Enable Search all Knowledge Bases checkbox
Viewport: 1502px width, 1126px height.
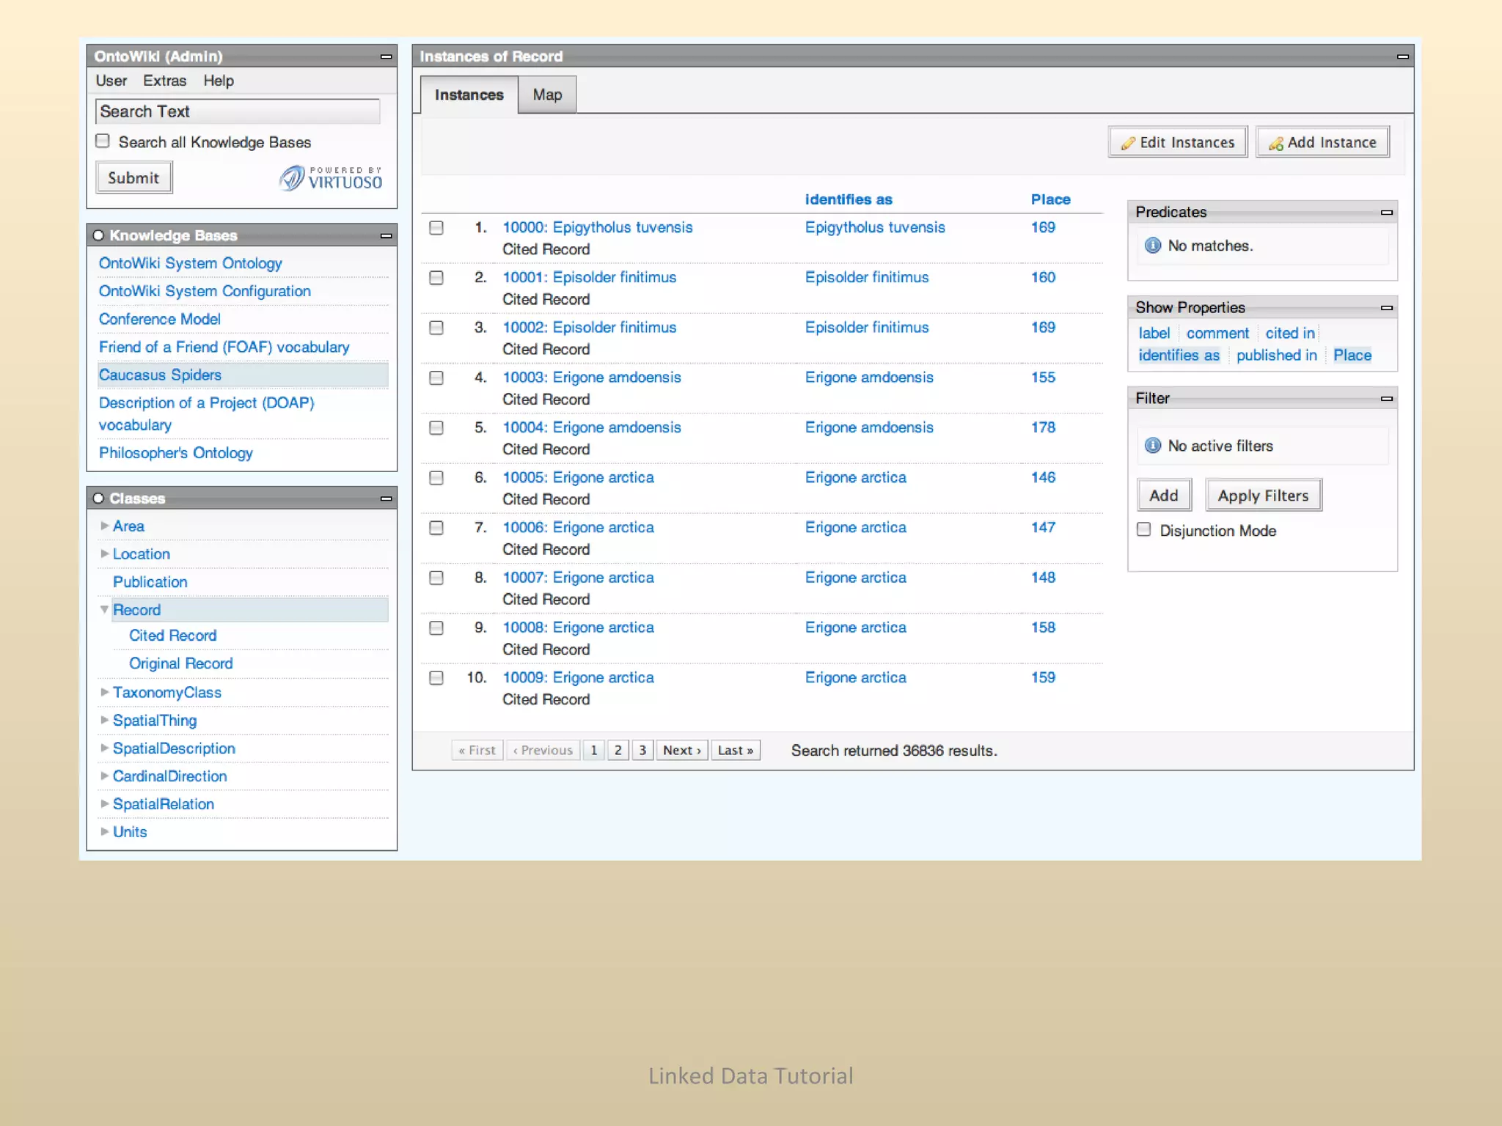pyautogui.click(x=103, y=141)
